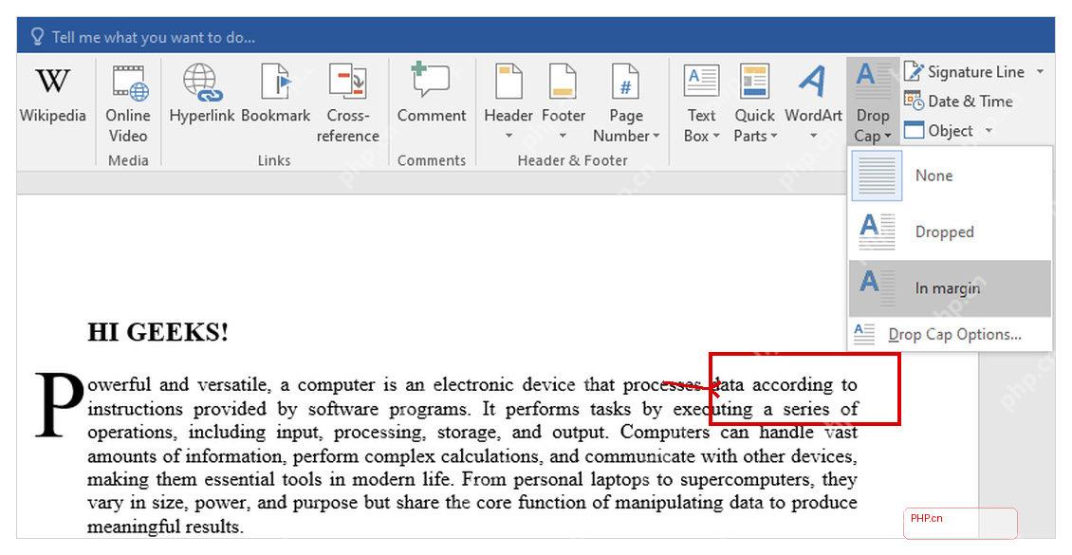Open the Hyperlink dialog from the ribbon

202,94
